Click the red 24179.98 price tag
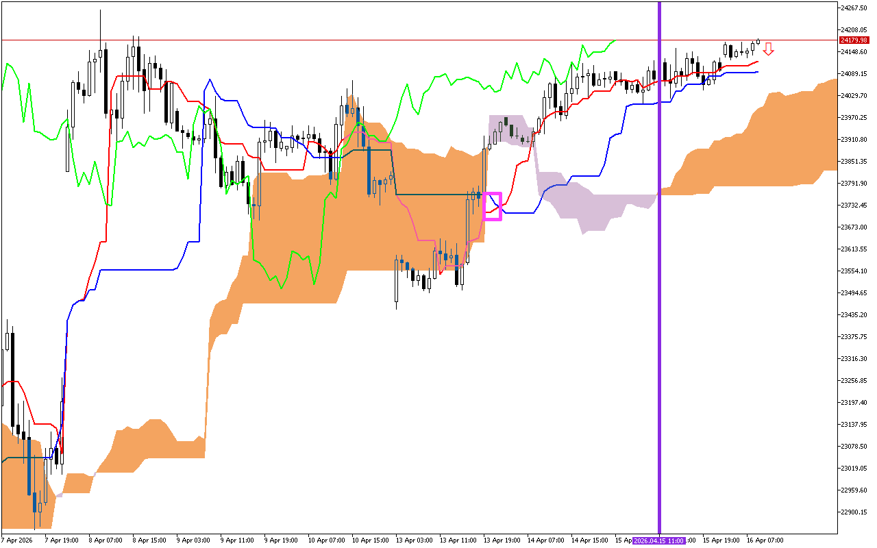This screenshot has width=877, height=548. click(854, 40)
